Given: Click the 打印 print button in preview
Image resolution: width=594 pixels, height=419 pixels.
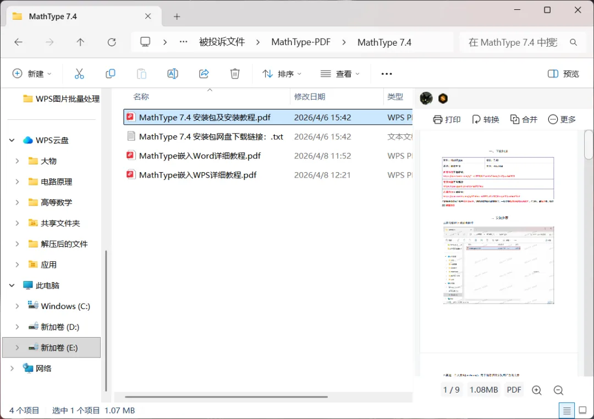Looking at the screenshot, I should click(447, 120).
